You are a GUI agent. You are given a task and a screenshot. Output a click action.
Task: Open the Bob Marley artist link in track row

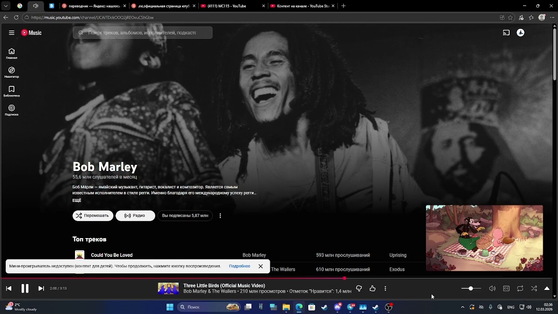coord(254,255)
